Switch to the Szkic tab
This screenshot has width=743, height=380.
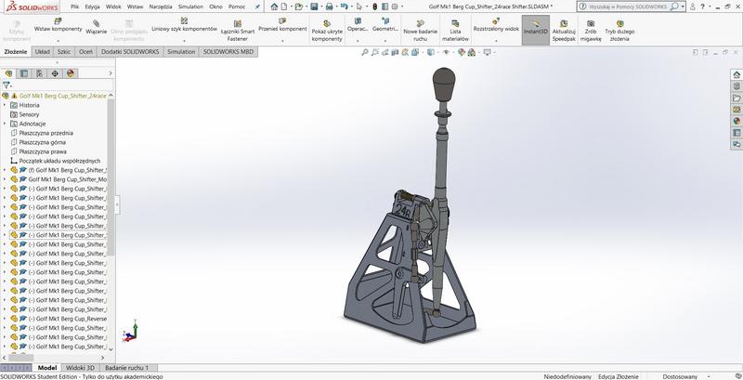pos(64,52)
